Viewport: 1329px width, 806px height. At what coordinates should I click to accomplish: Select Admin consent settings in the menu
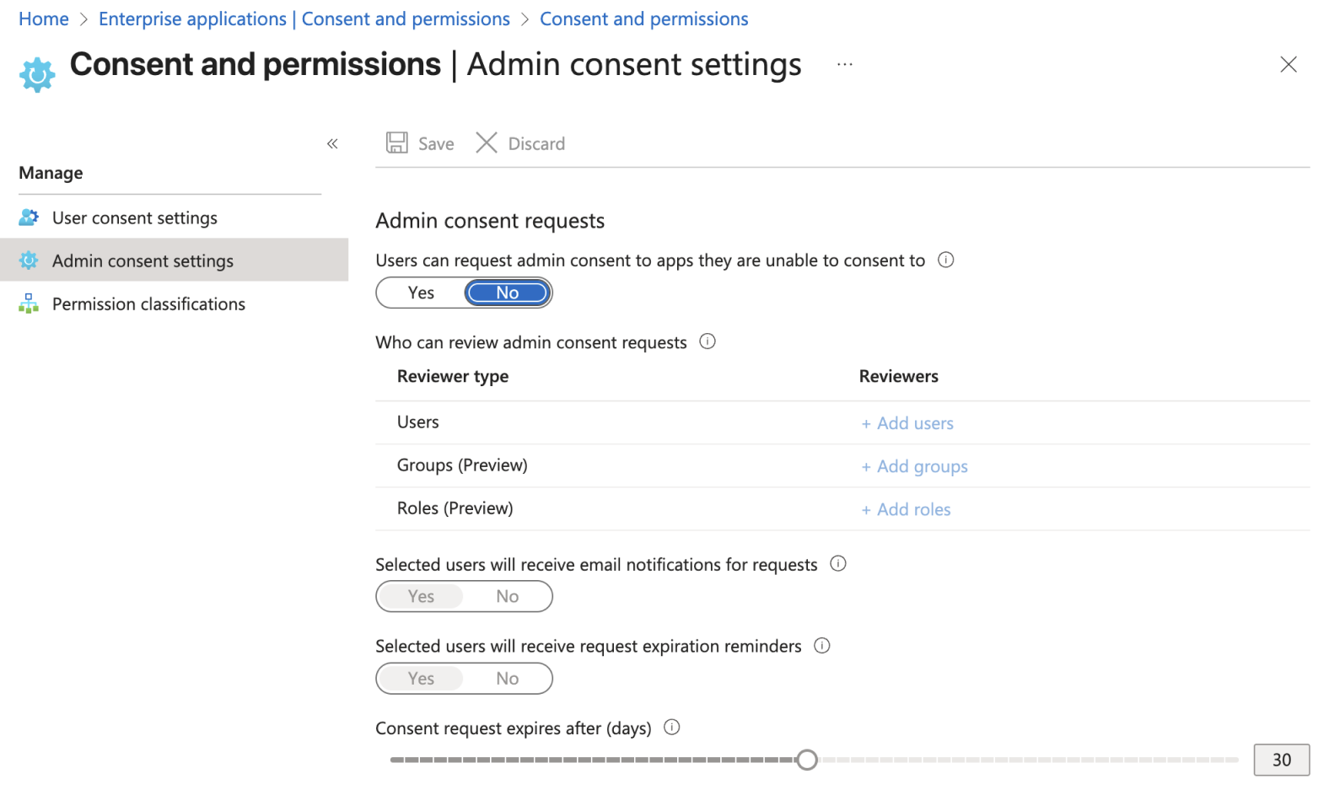pyautogui.click(x=174, y=260)
